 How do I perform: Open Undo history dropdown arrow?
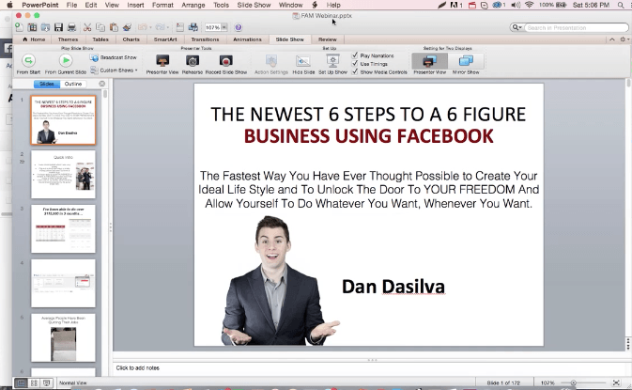click(150, 27)
